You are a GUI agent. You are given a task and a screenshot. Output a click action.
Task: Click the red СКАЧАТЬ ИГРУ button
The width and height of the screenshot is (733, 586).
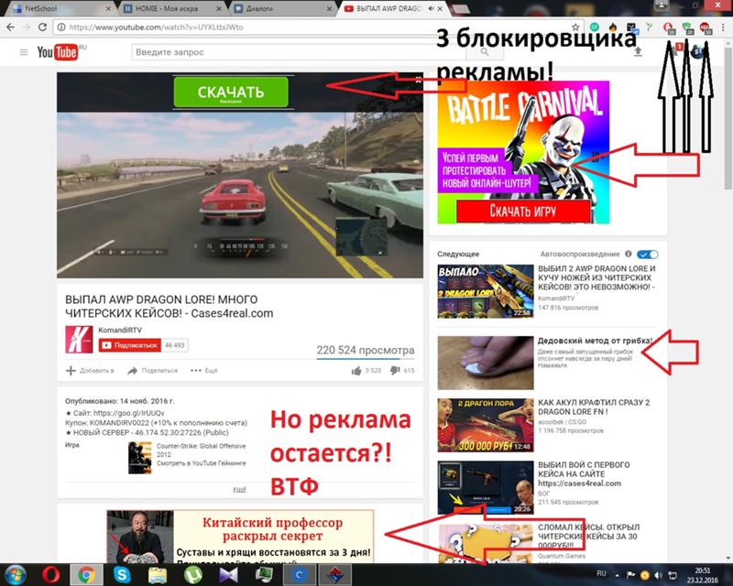tap(523, 212)
